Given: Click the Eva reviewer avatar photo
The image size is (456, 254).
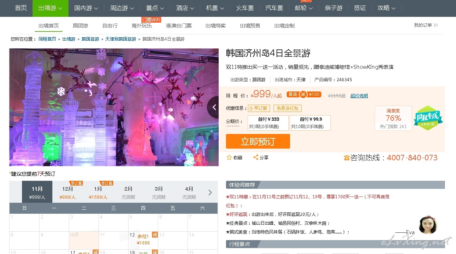Looking at the screenshot, I should (428, 224).
